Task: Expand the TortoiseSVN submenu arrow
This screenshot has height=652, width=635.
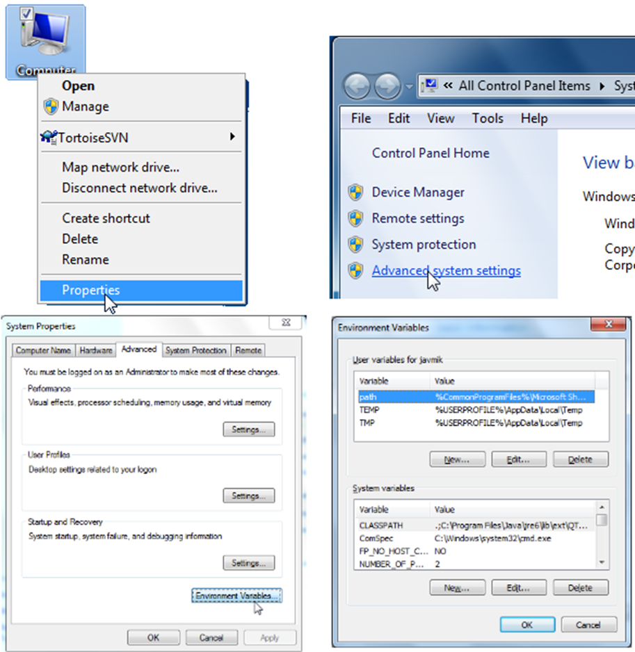Action: click(232, 136)
